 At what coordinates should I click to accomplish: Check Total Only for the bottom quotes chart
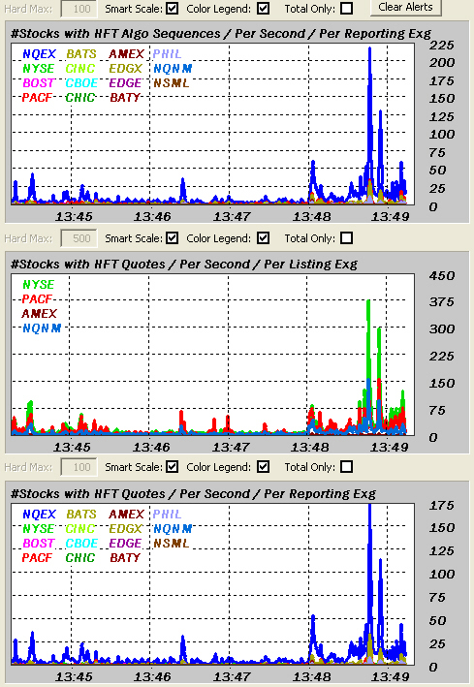[x=346, y=467]
